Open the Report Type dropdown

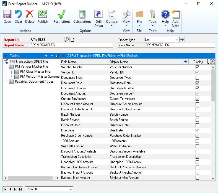[x=177, y=40]
